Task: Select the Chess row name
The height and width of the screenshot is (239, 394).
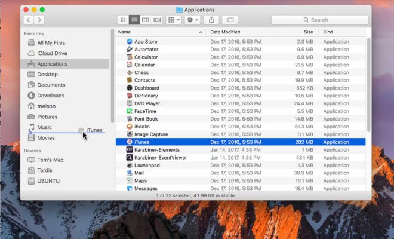Action: click(x=141, y=72)
